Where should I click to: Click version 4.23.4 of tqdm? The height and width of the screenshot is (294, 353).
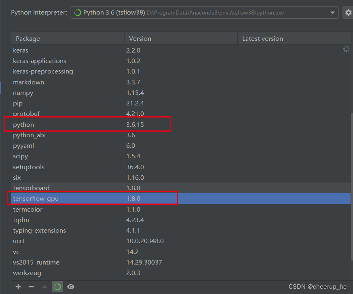(x=135, y=220)
